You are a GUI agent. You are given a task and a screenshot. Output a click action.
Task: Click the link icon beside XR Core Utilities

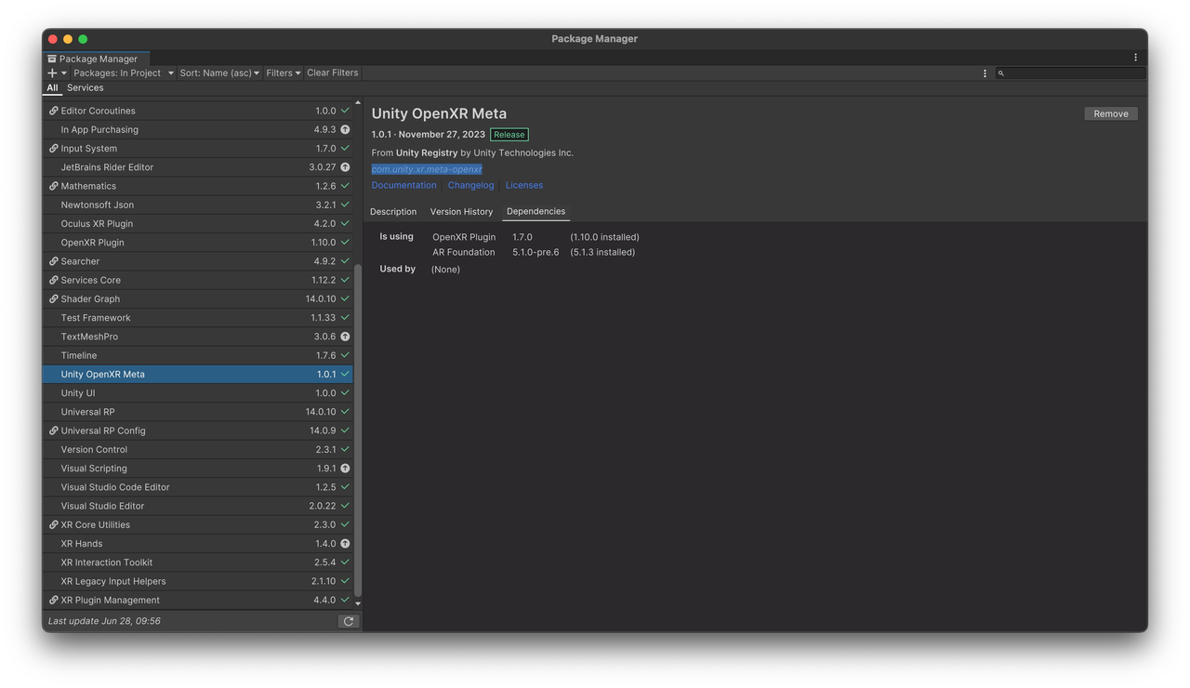coord(53,524)
